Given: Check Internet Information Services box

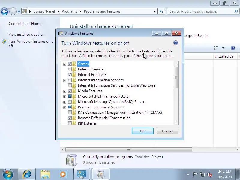Looking at the screenshot, I should pyautogui.click(x=70, y=80).
